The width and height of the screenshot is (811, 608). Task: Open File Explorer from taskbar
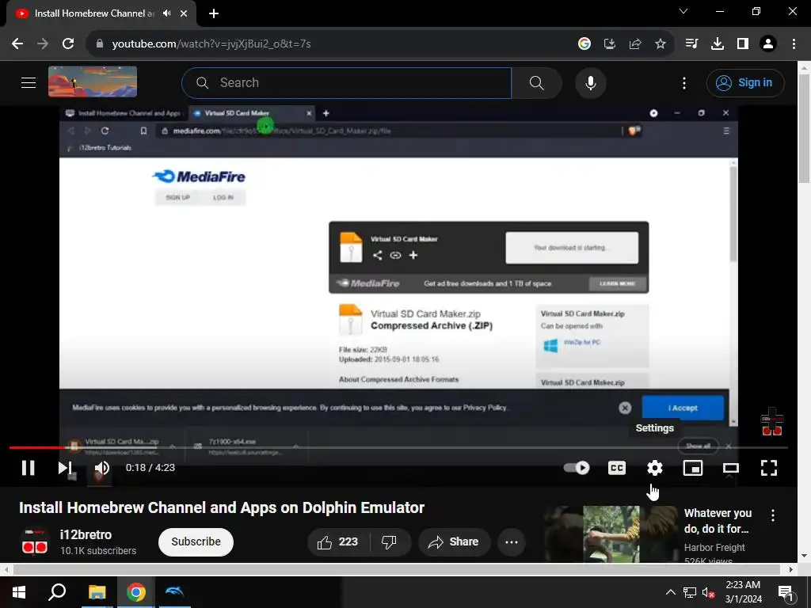97,592
